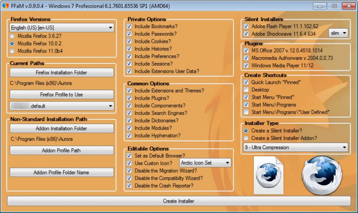Image resolution: width=358 pixels, height=213 pixels.
Task: Click path text under Addon Installation Folder
Action: click(x=42, y=139)
